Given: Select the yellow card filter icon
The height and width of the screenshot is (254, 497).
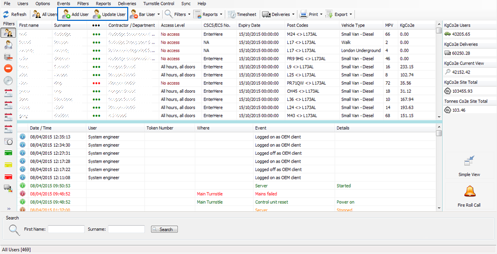Looking at the screenshot, I should pos(8,165).
